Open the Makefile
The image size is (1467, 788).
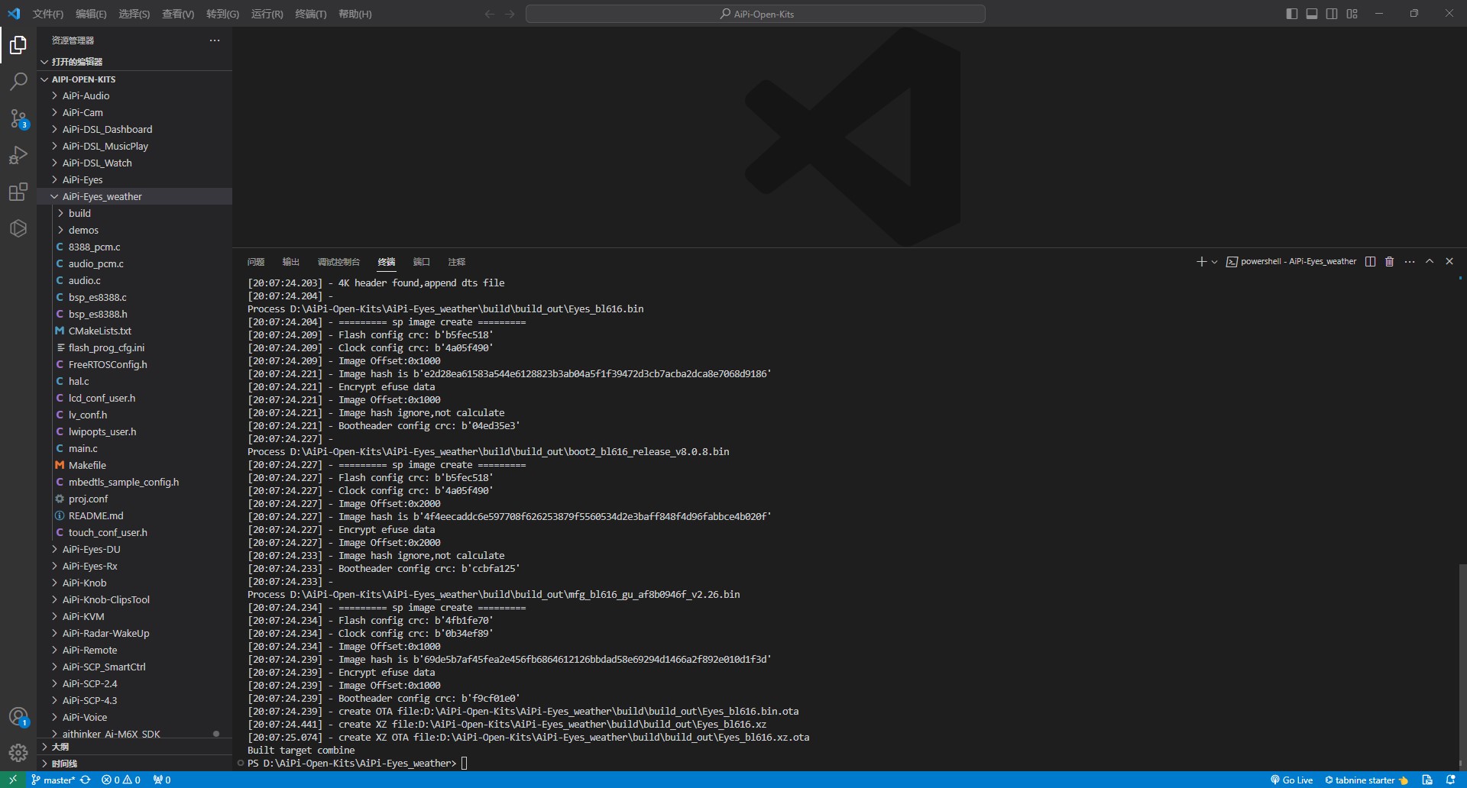tap(134, 465)
